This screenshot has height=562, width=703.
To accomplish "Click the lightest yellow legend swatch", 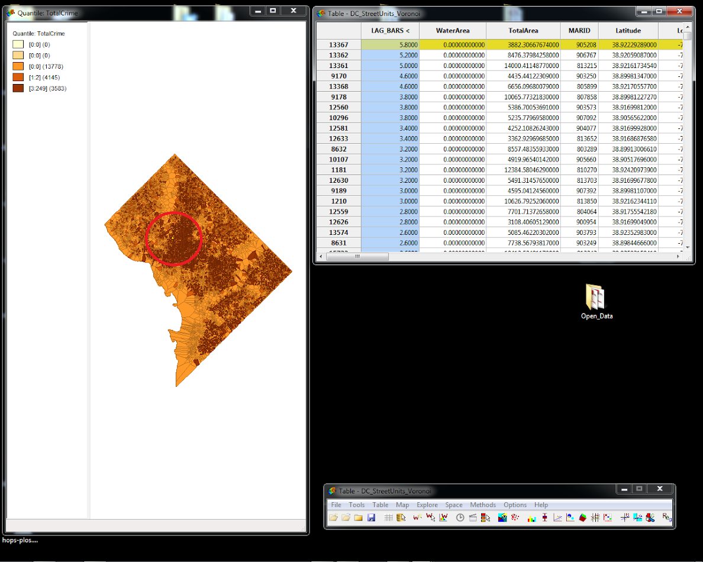I will (x=18, y=44).
